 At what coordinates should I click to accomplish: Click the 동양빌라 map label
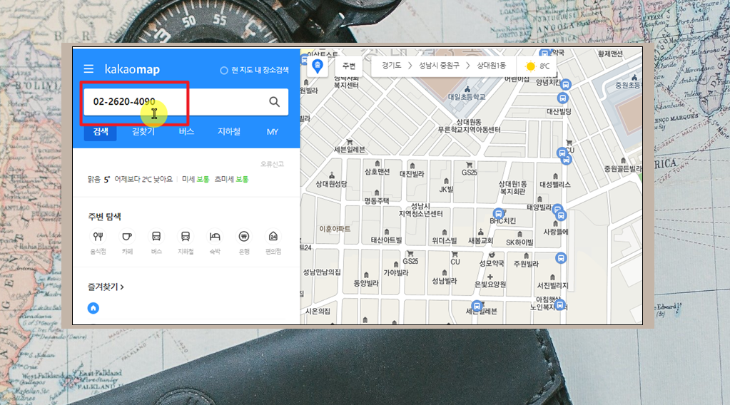click(x=366, y=282)
